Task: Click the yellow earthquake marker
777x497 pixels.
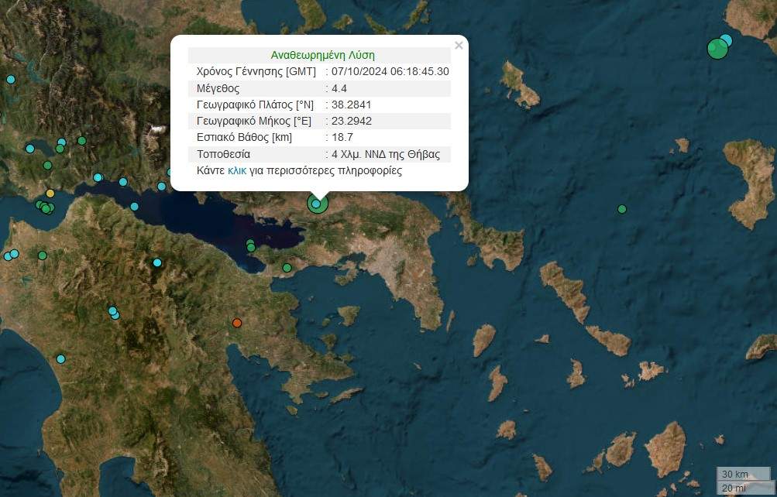Action: click(x=50, y=194)
